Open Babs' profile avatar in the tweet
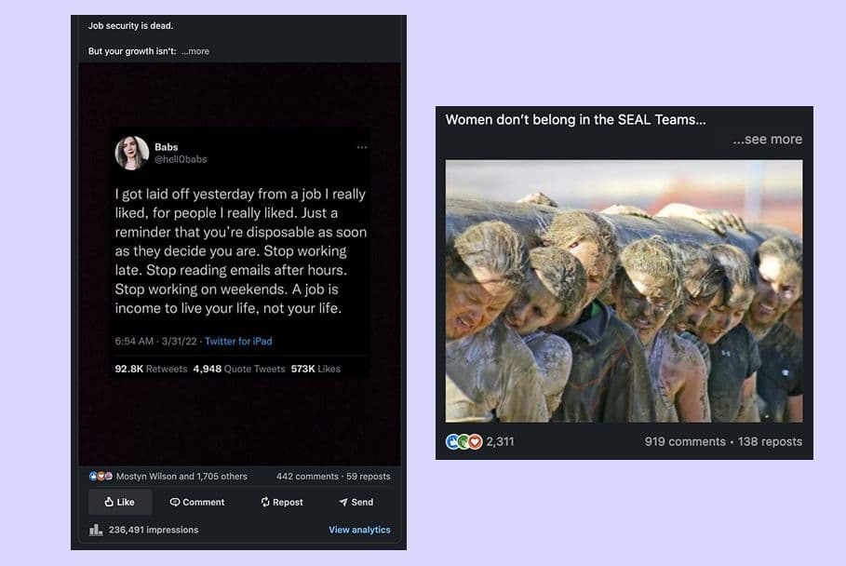The height and width of the screenshot is (566, 846). click(x=132, y=153)
